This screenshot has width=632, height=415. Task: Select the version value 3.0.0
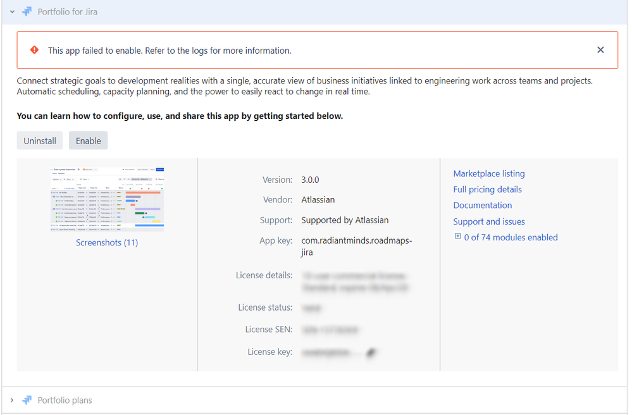(x=310, y=180)
